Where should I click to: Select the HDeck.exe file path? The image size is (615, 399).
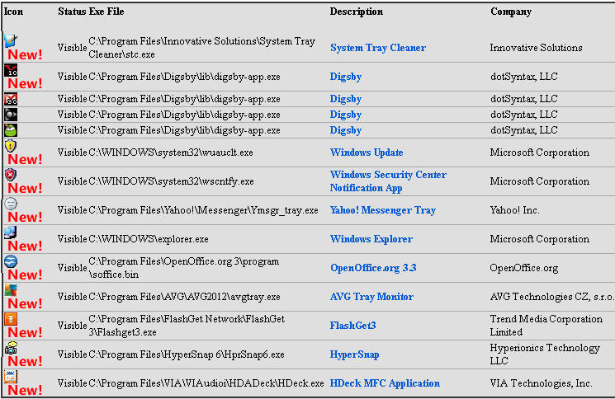206,383
